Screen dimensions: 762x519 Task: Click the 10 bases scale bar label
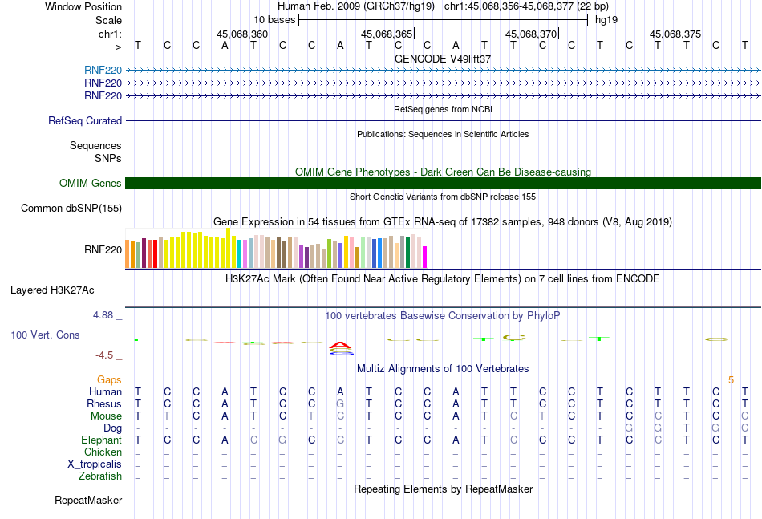pos(274,20)
